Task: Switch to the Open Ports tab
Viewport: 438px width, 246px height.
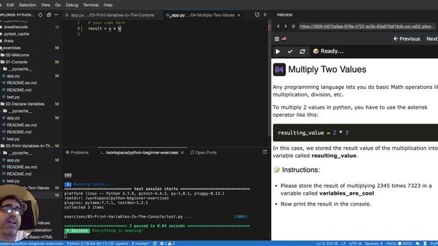Action: click(x=203, y=152)
